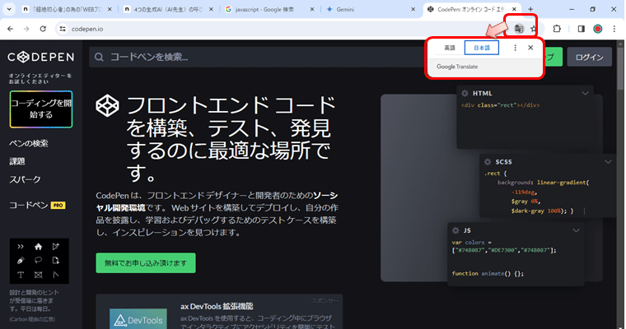The width and height of the screenshot is (626, 329).
Task: Open the tab search dropdown arrow
Action: point(9,9)
